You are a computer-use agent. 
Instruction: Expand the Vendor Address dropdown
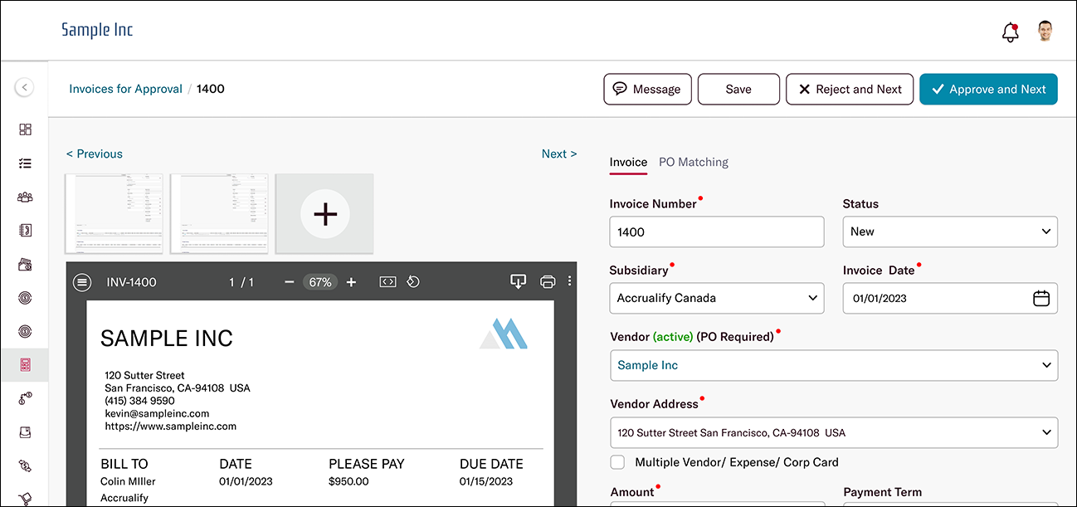click(x=834, y=432)
